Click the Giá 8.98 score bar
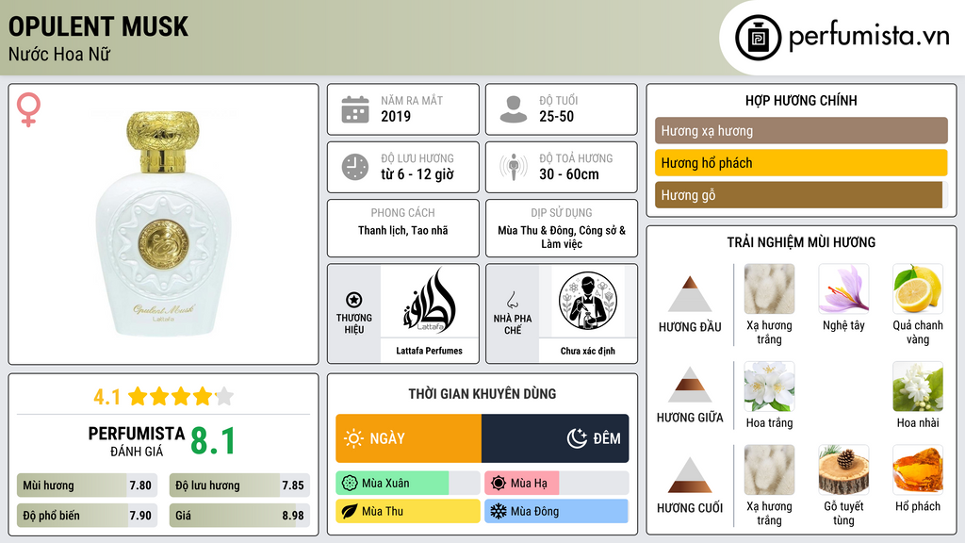This screenshot has height=543, width=965. click(239, 516)
